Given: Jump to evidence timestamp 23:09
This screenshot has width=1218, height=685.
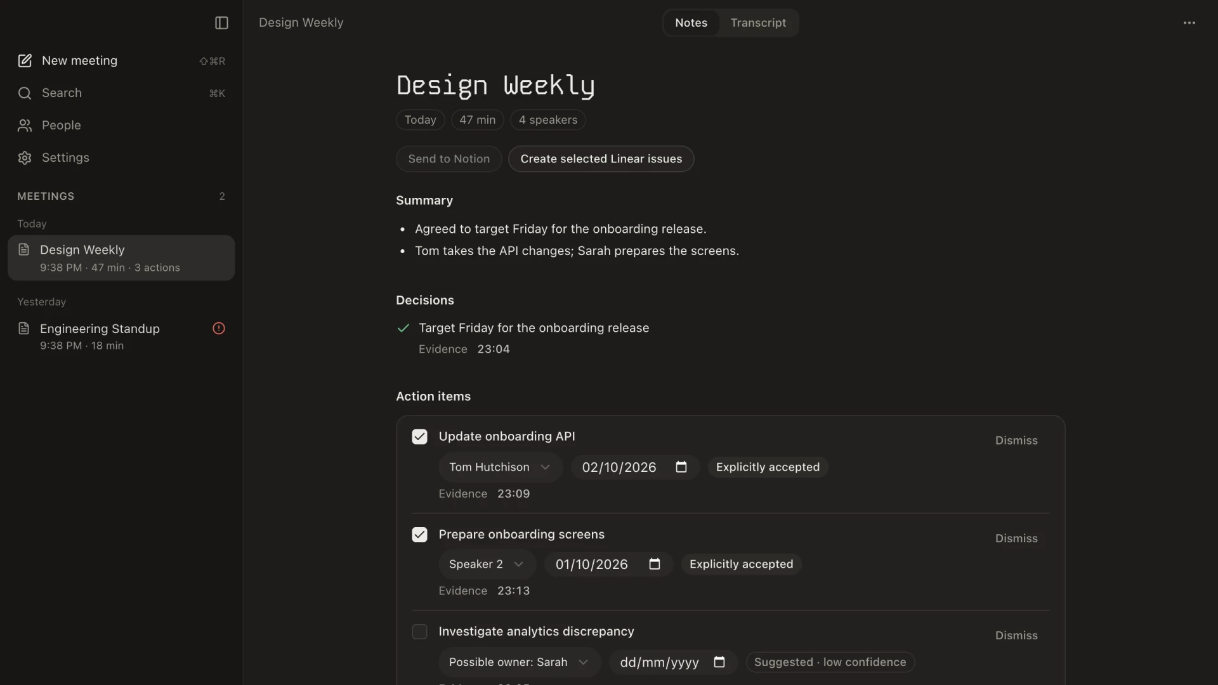Looking at the screenshot, I should coord(513,493).
